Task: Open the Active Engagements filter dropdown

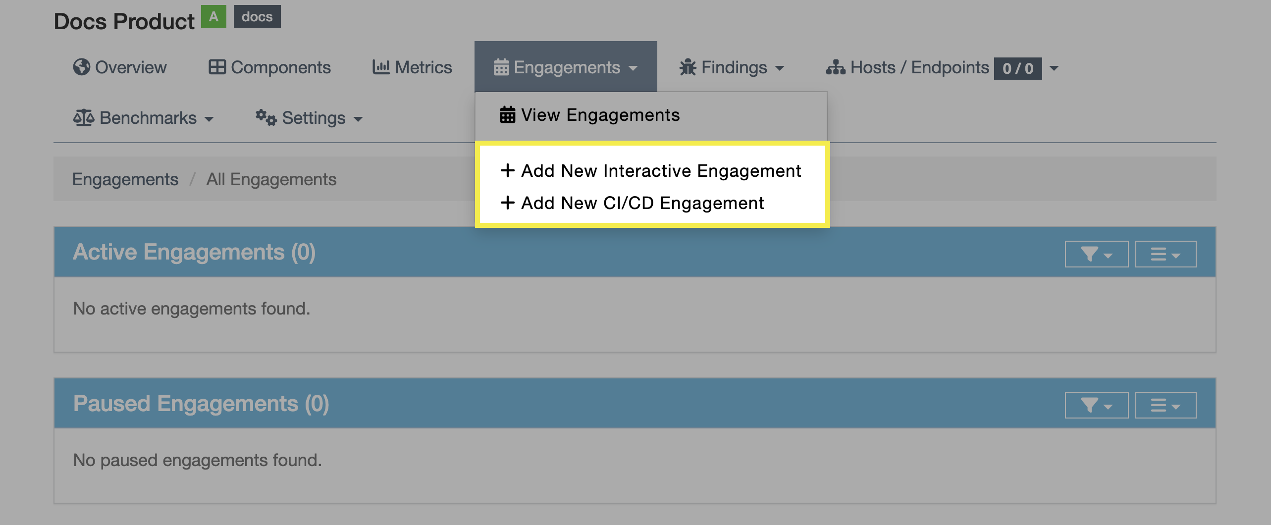Action: 1096,254
